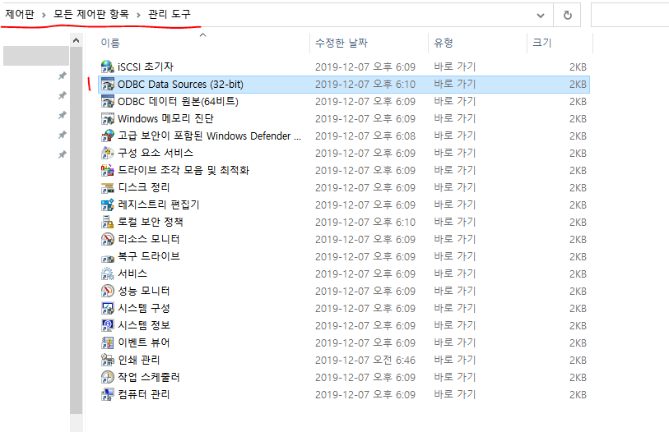Click the Windows Defender firewall icon

point(108,136)
